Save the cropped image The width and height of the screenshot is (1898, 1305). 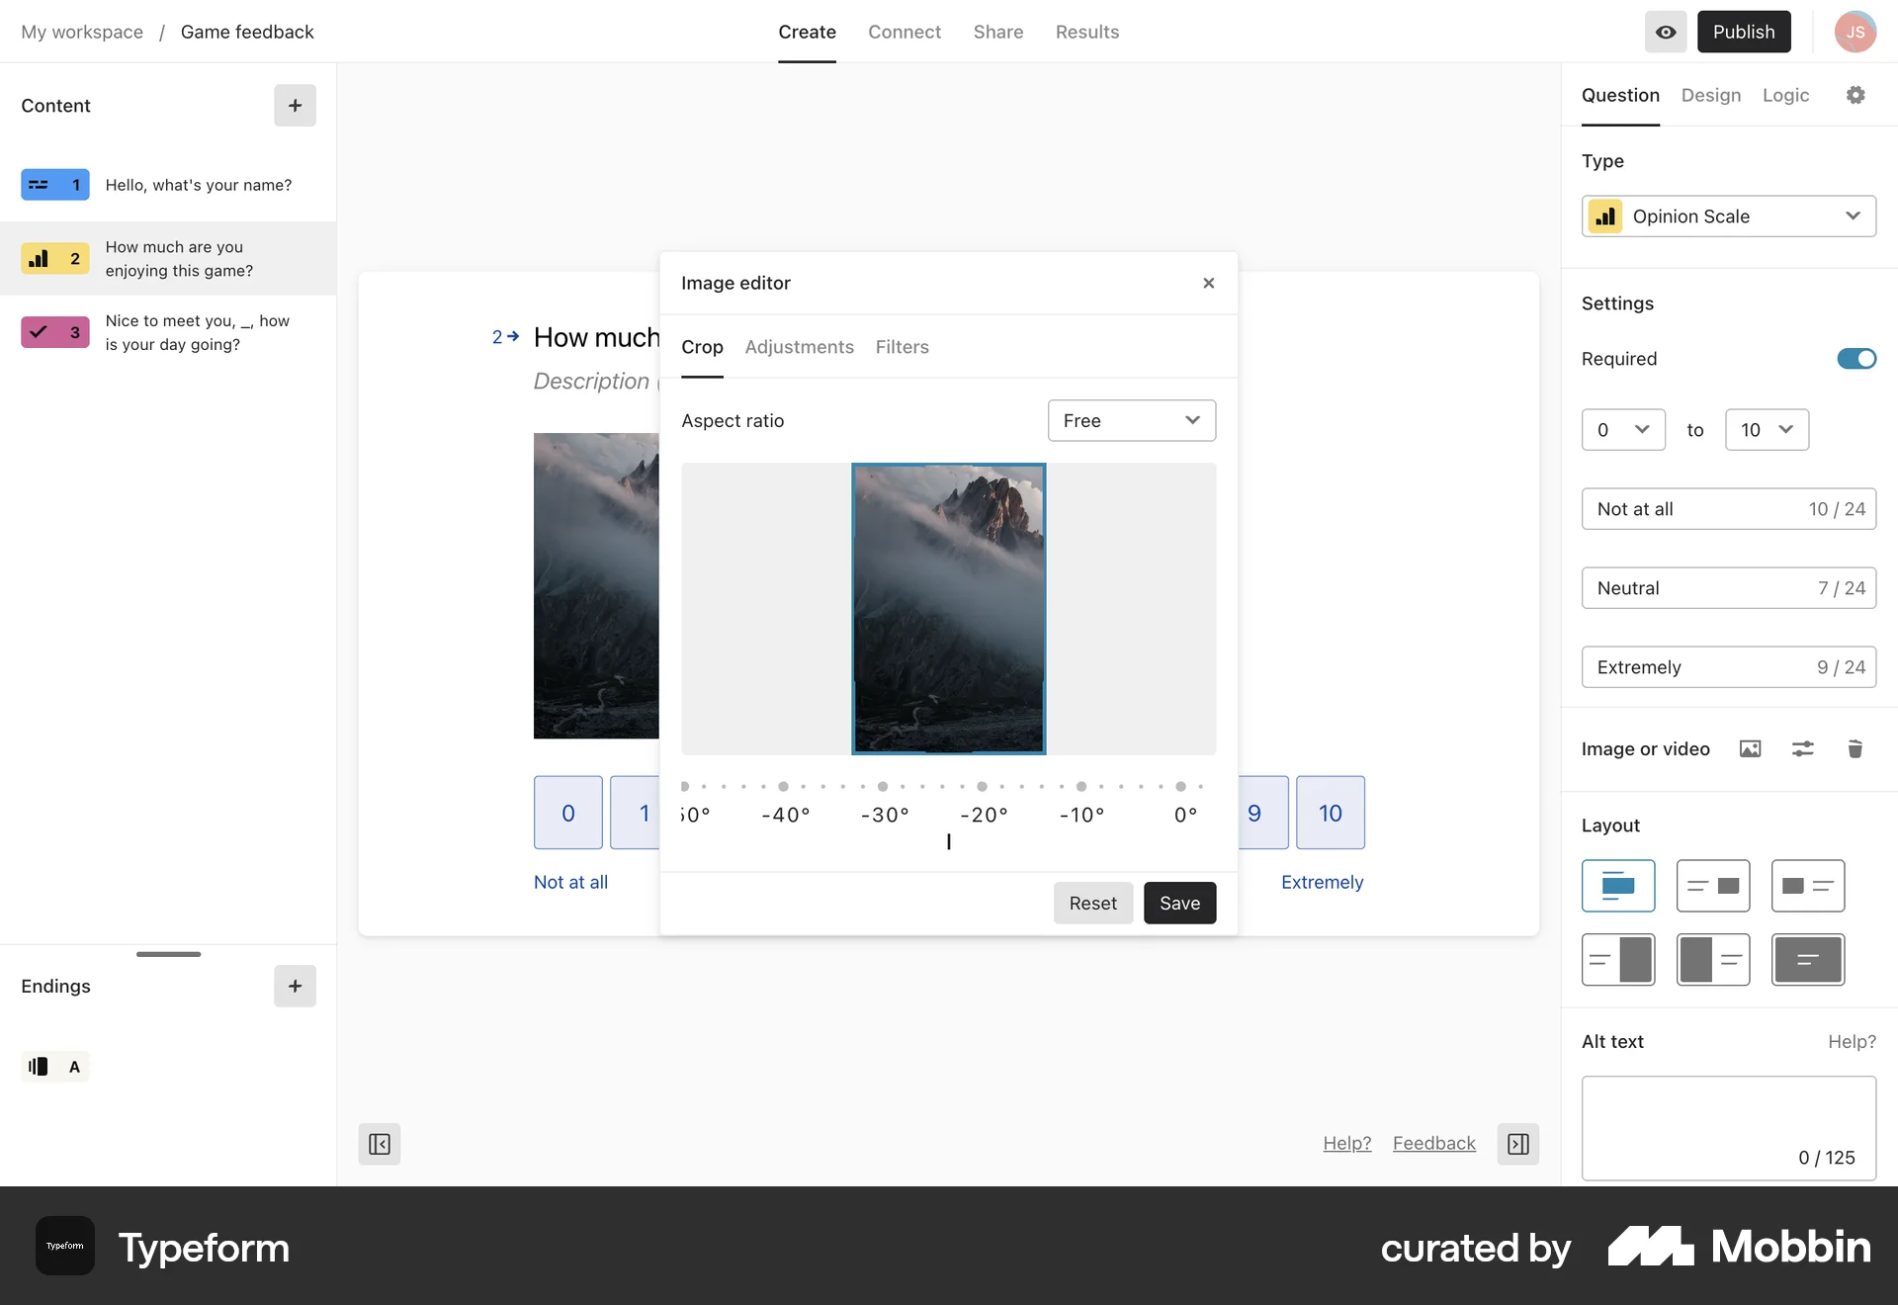(x=1179, y=903)
